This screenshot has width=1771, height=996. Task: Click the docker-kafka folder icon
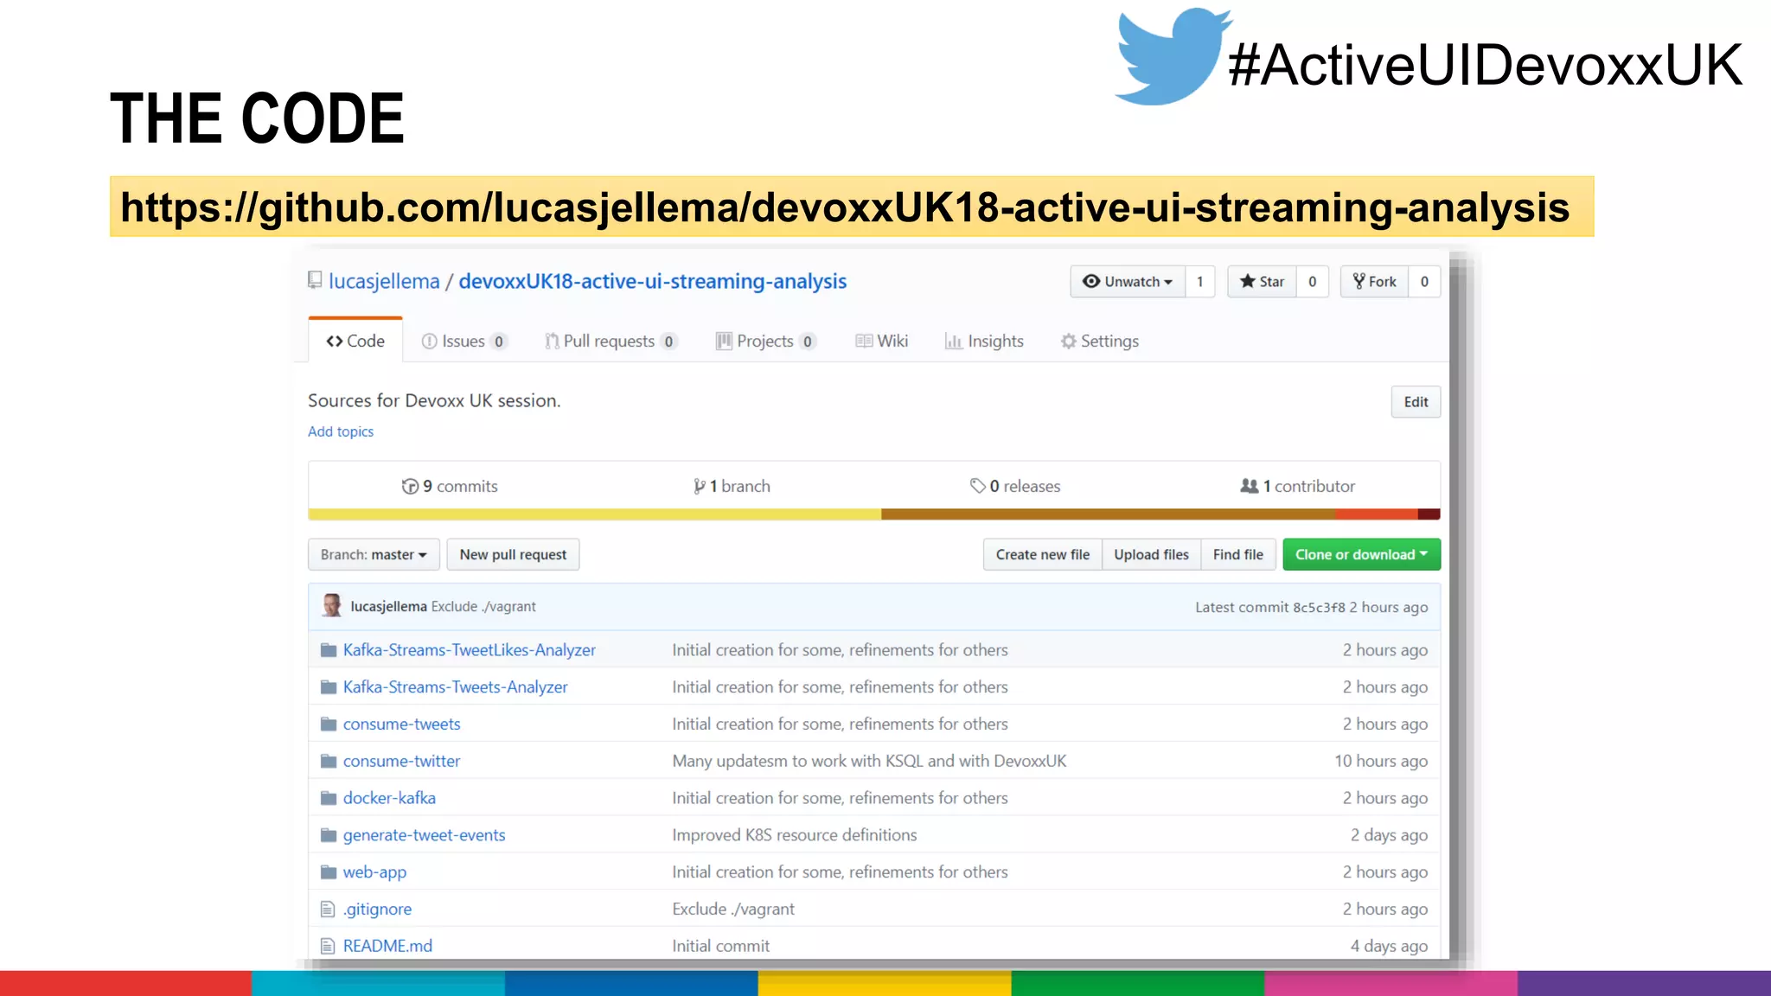(x=329, y=798)
